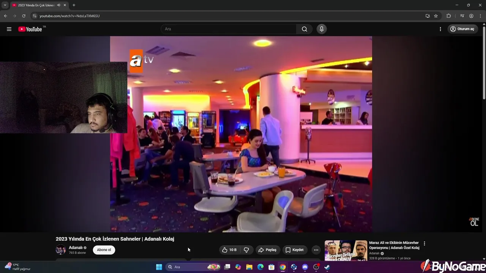Open a new browser tab

click(x=74, y=5)
